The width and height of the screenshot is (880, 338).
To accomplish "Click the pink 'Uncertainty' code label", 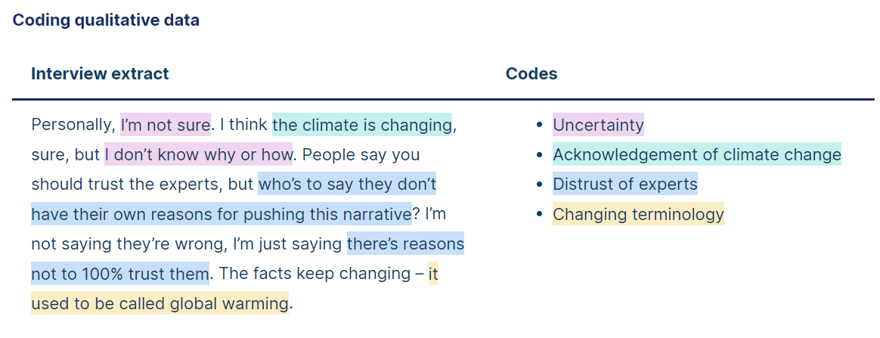I will pos(598,124).
